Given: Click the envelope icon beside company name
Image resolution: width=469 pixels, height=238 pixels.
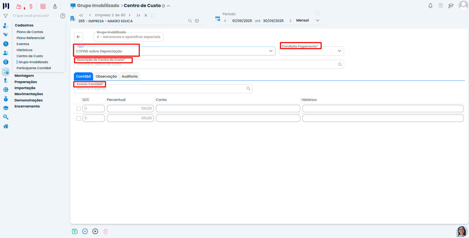Looking at the screenshot, I should [x=197, y=21].
